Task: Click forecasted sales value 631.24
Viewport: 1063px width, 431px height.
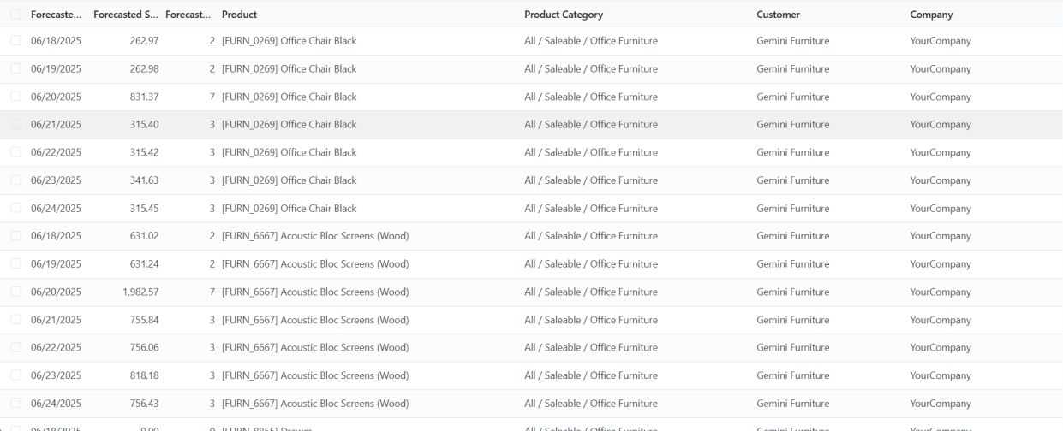Action: click(x=144, y=263)
